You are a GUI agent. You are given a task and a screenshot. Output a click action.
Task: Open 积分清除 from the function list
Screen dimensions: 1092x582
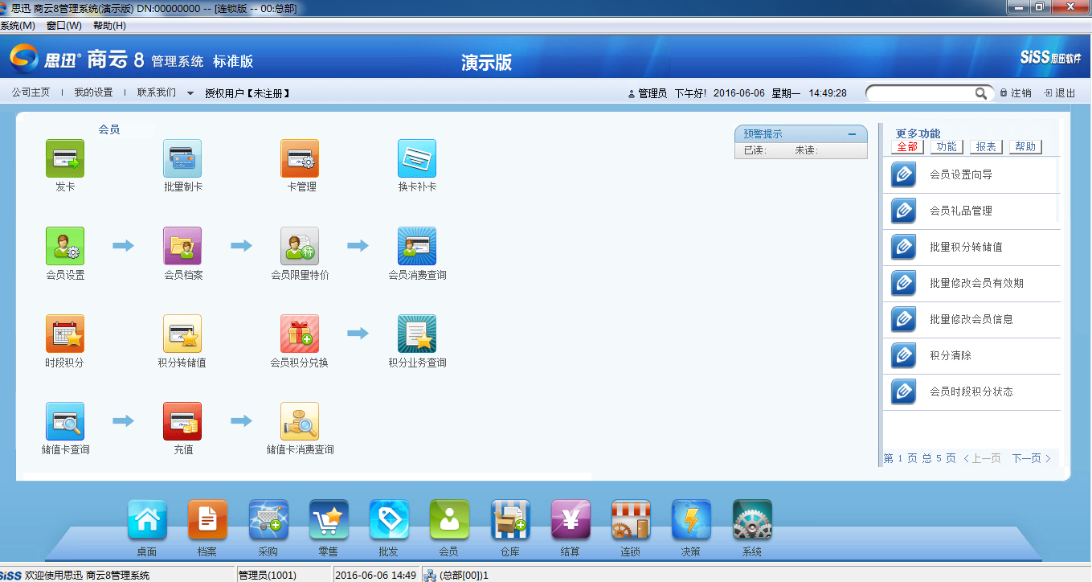pyautogui.click(x=971, y=356)
